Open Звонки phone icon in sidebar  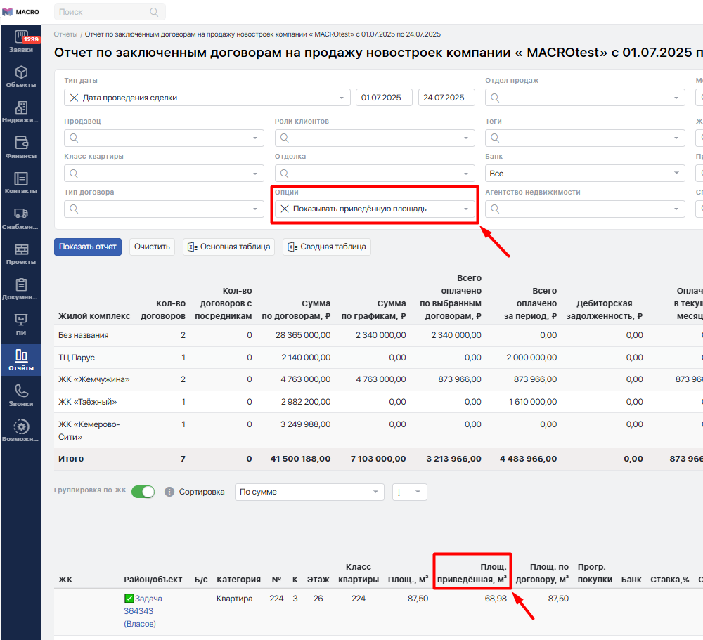click(20, 396)
